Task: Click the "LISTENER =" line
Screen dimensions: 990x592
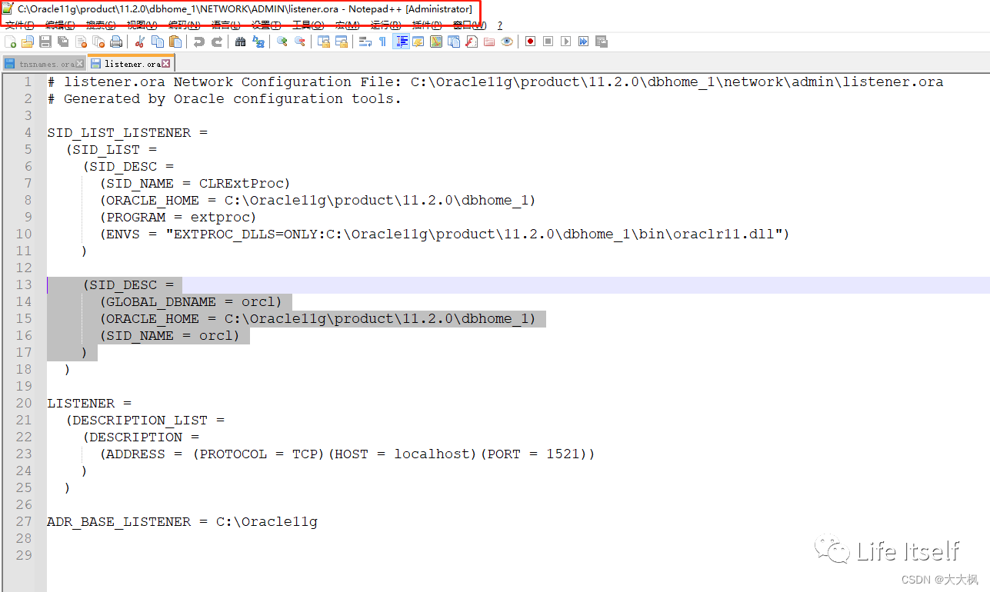Action: pyautogui.click(x=89, y=403)
